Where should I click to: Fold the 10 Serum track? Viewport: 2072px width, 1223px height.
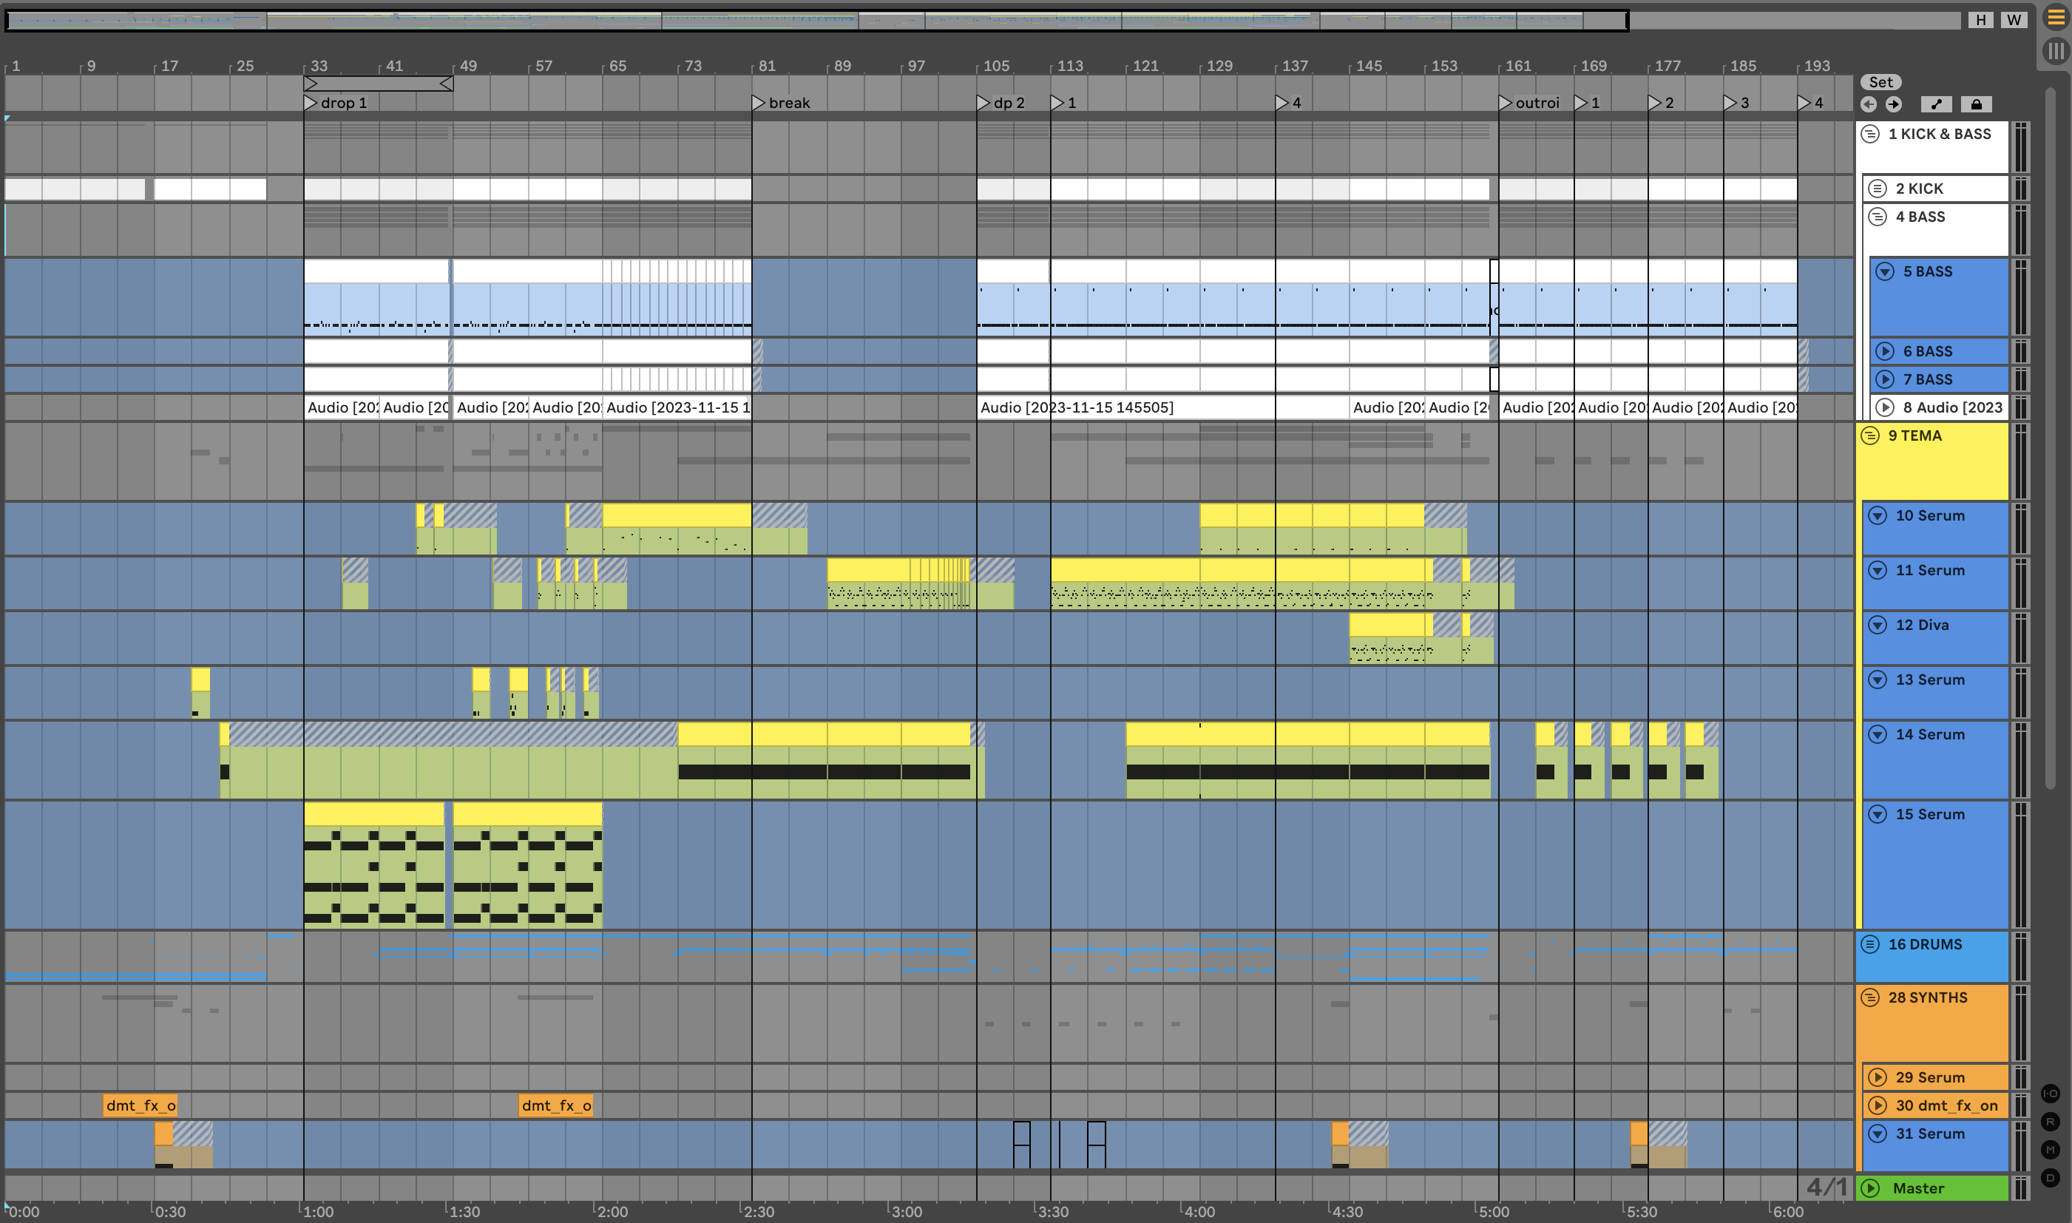coord(1878,515)
